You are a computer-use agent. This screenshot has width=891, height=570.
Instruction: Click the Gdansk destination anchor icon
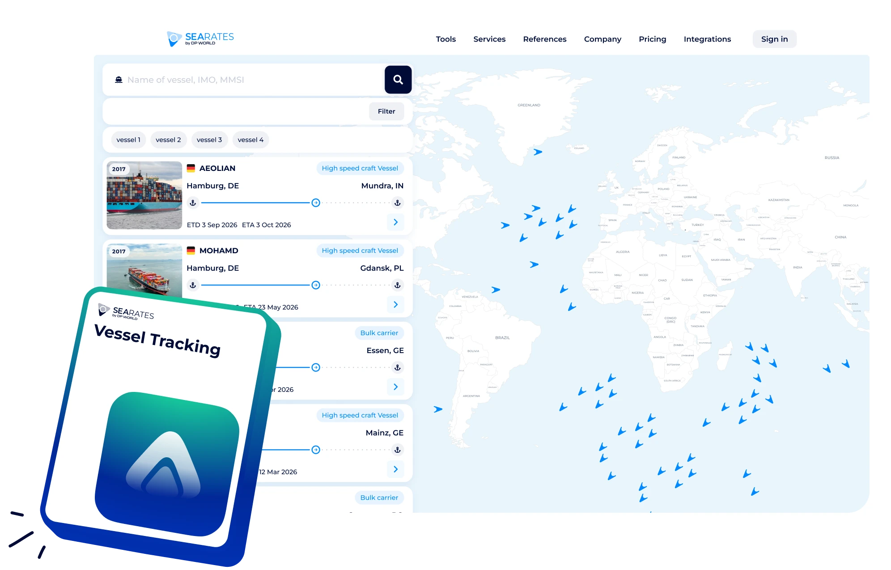pos(398,285)
